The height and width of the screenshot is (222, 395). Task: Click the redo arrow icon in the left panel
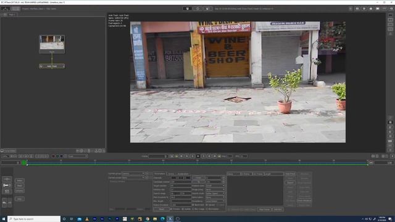coord(10,203)
